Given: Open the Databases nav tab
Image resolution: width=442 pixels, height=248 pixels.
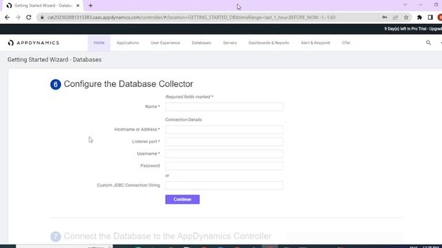Looking at the screenshot, I should (201, 43).
